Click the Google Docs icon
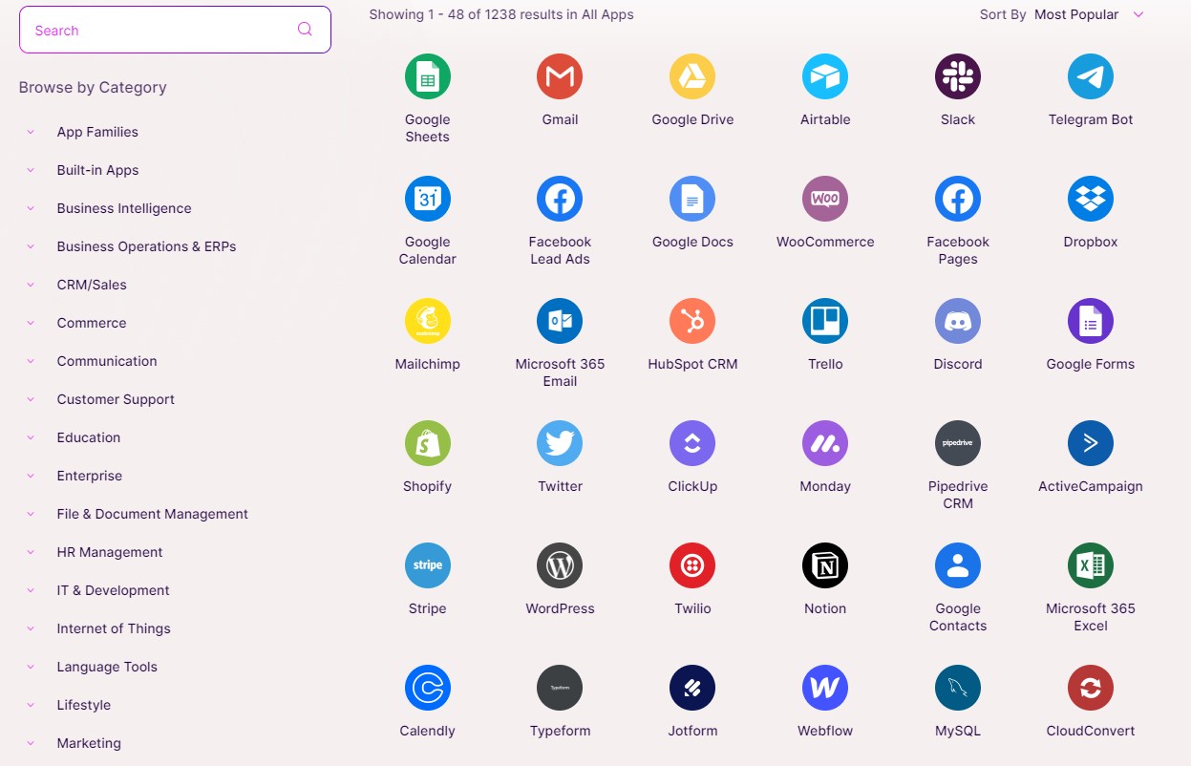The width and height of the screenshot is (1191, 766). pyautogui.click(x=692, y=199)
